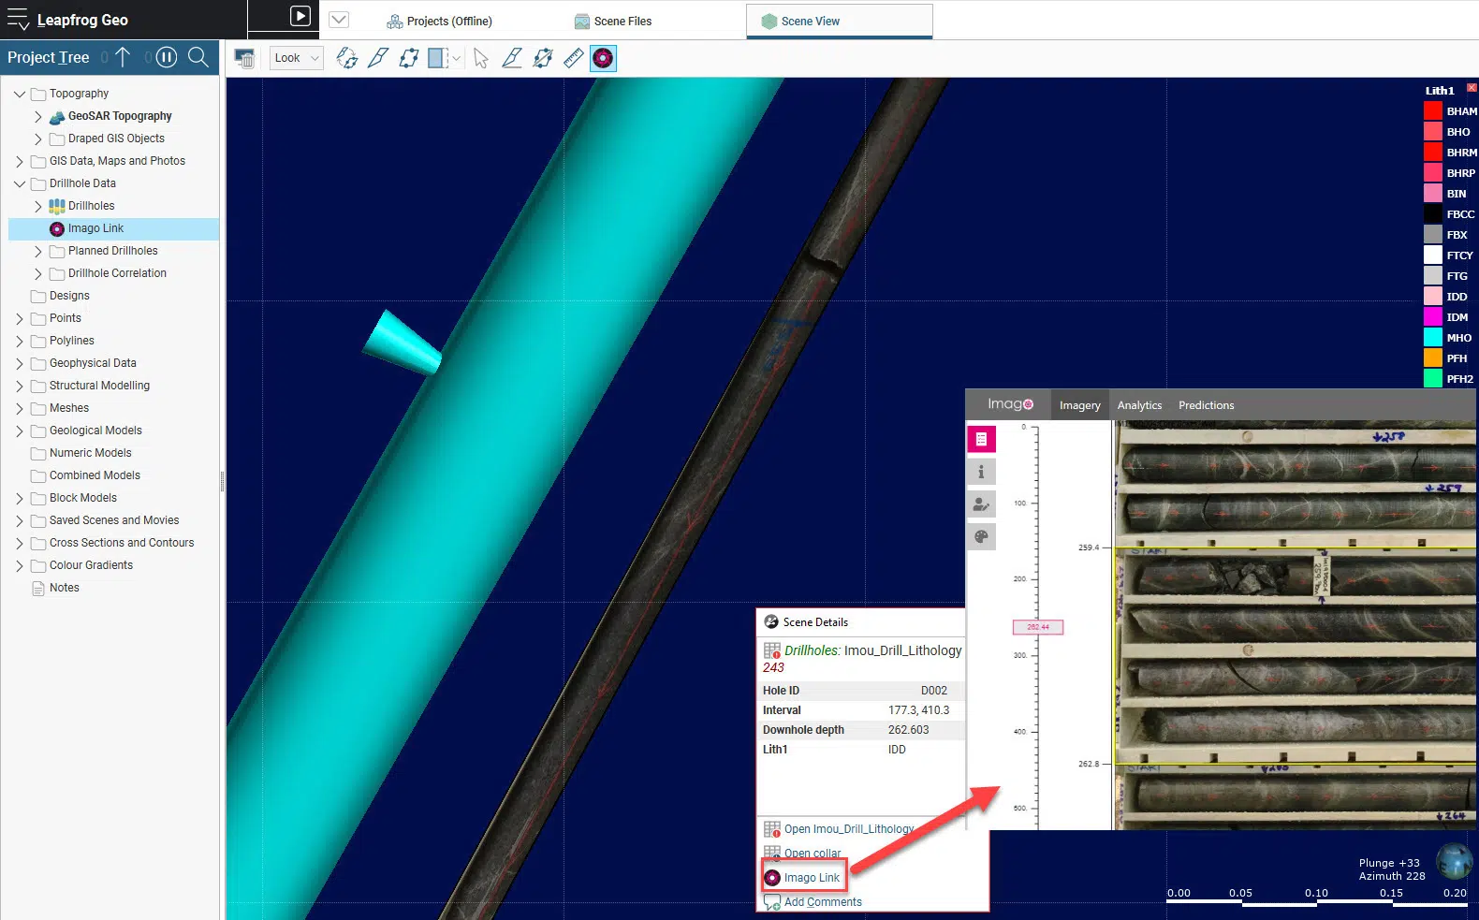
Task: Click Add Comments link
Action: 822,902
